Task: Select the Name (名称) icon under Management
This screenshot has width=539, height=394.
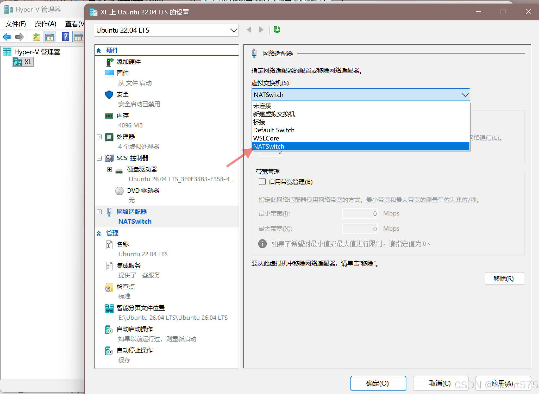Action: point(109,245)
